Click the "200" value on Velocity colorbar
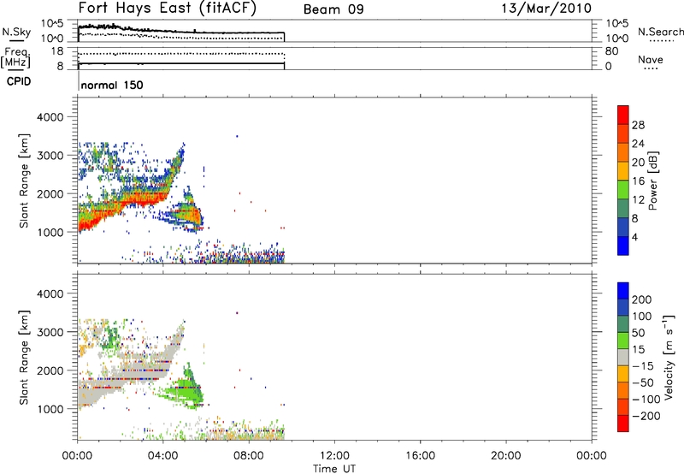Image resolution: width=684 pixels, height=474 pixels. click(x=642, y=299)
